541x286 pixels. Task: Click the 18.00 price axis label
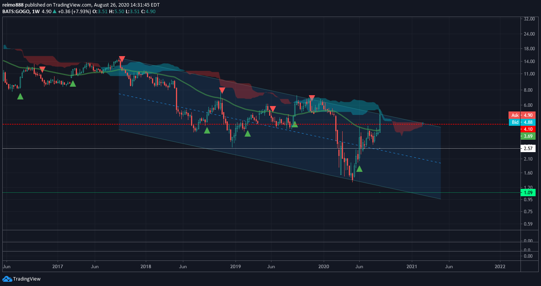coord(529,49)
